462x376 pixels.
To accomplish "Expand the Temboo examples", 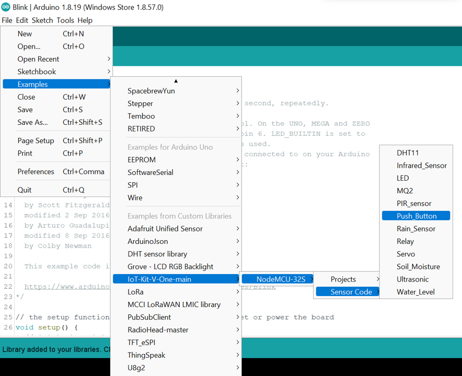I will click(x=176, y=116).
